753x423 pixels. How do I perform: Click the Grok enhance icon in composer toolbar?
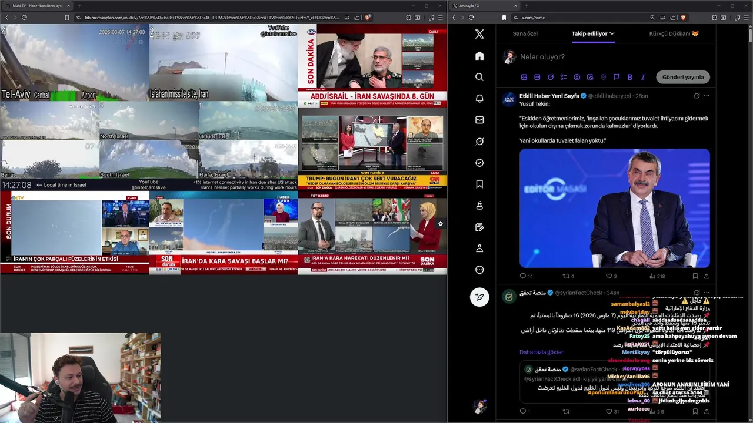click(x=551, y=77)
